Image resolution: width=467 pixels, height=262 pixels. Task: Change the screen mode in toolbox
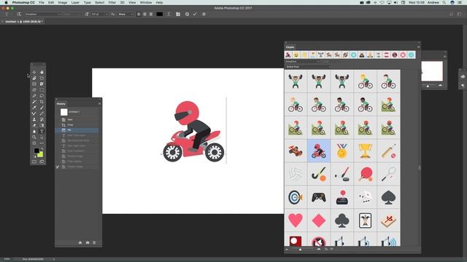[42, 162]
